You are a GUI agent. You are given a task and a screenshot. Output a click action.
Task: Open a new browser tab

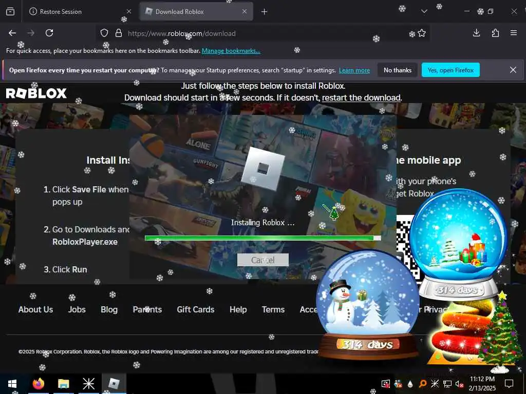pos(264,12)
